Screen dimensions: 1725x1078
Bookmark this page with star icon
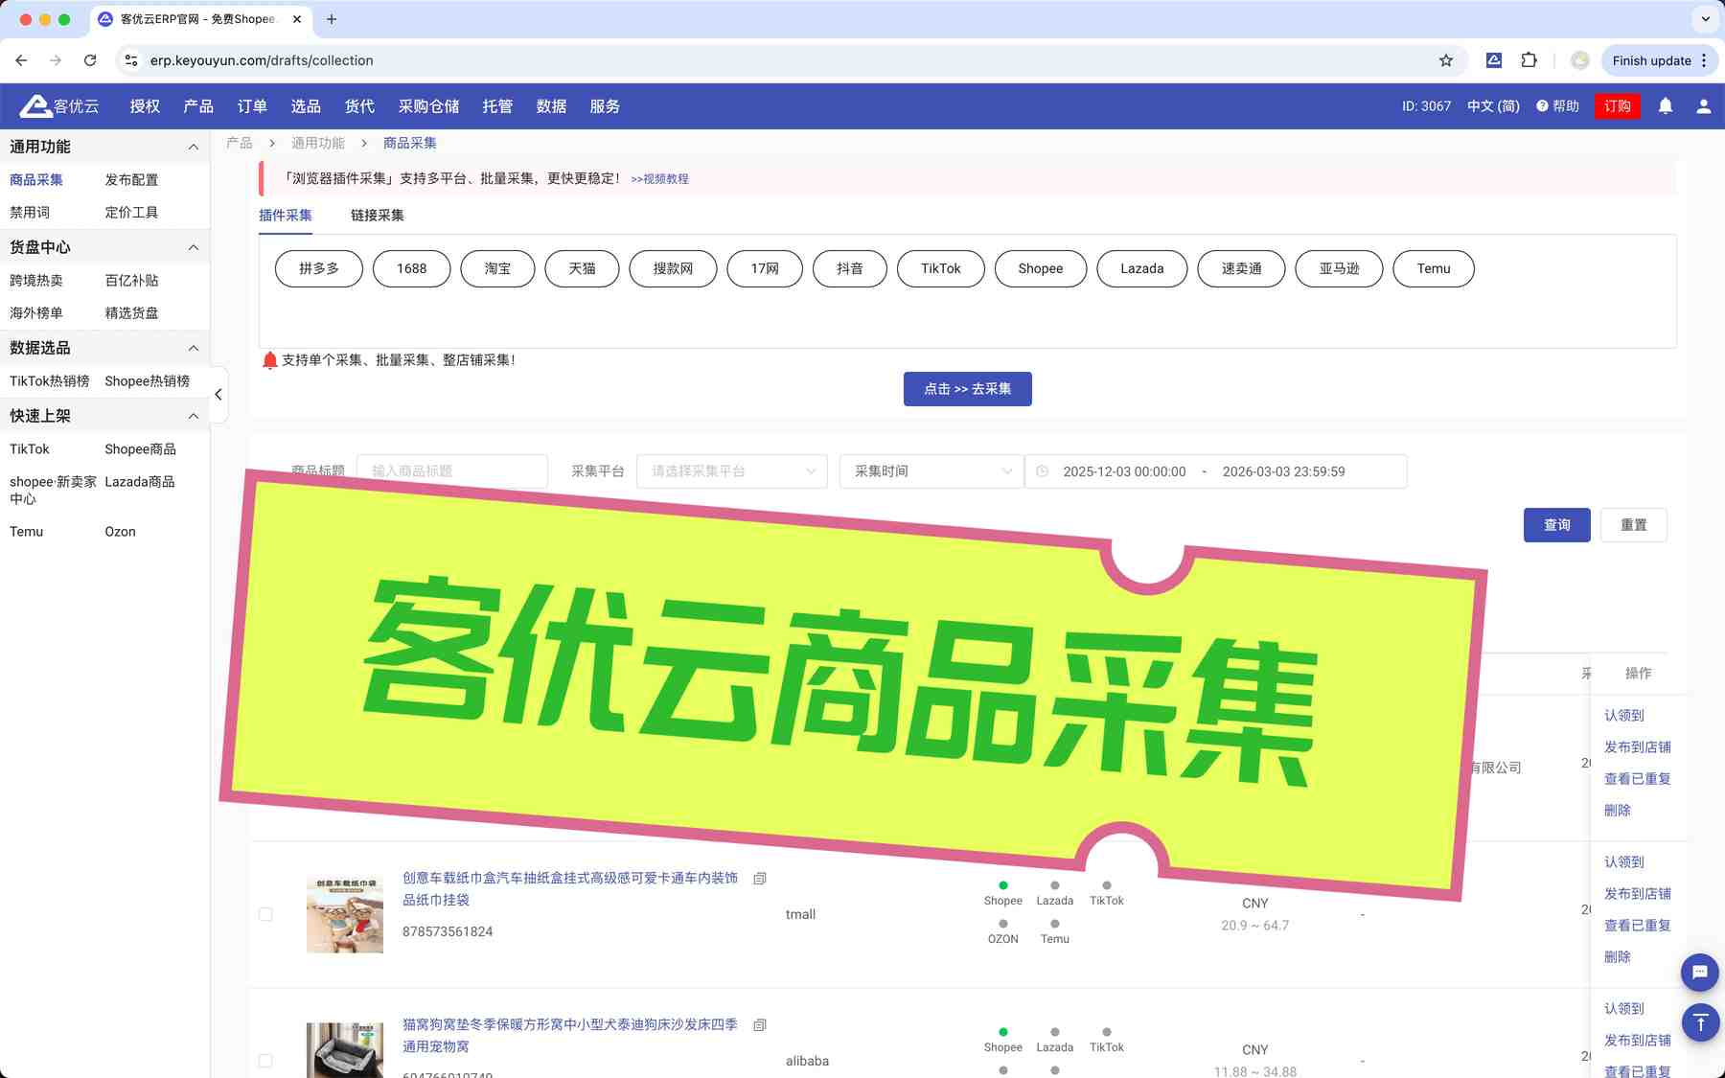pos(1445,60)
